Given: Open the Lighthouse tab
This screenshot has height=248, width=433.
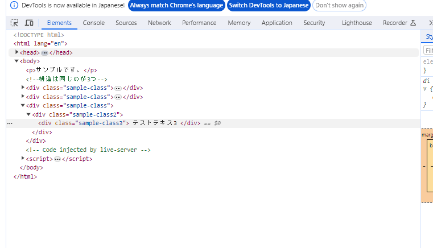Looking at the screenshot, I should click(x=357, y=23).
